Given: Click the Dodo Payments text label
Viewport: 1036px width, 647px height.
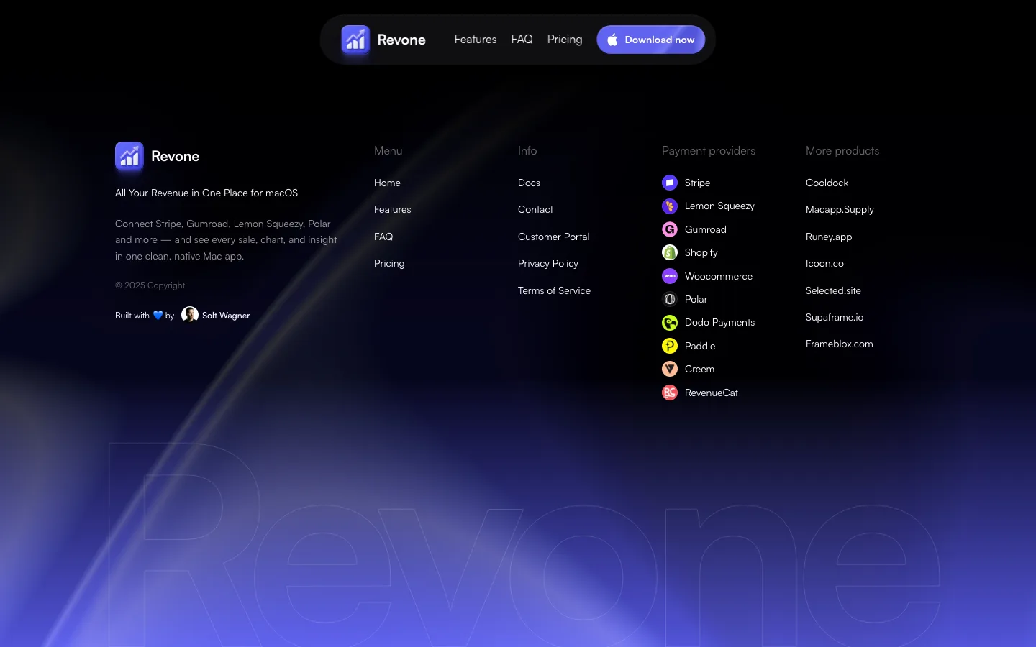Looking at the screenshot, I should point(719,323).
